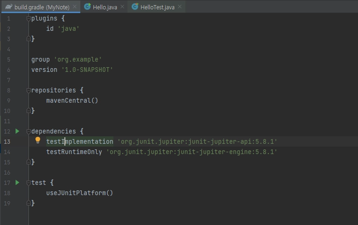The image size is (358, 225).
Task: Click the version keyword on line 6
Action: tap(44, 70)
